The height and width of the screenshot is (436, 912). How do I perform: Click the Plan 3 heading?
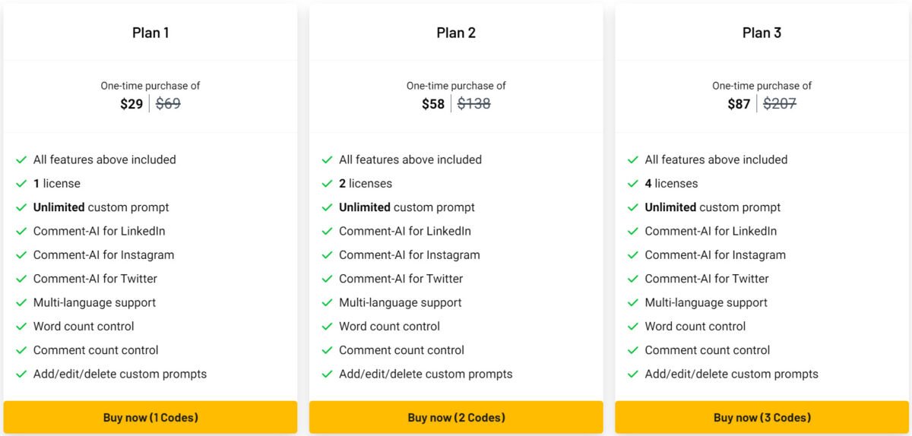(x=762, y=33)
